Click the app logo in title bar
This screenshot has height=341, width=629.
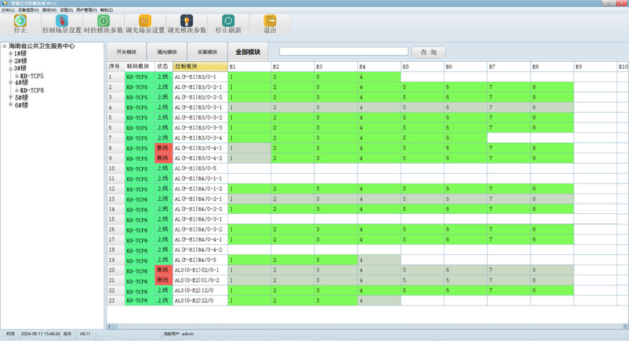click(x=4, y=3)
